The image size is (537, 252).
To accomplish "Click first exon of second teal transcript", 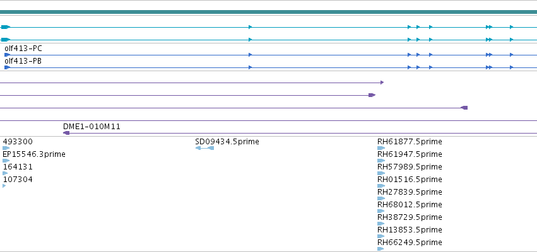I will (x=6, y=40).
